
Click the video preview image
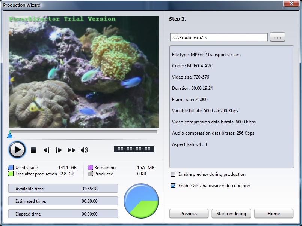pos(84,72)
